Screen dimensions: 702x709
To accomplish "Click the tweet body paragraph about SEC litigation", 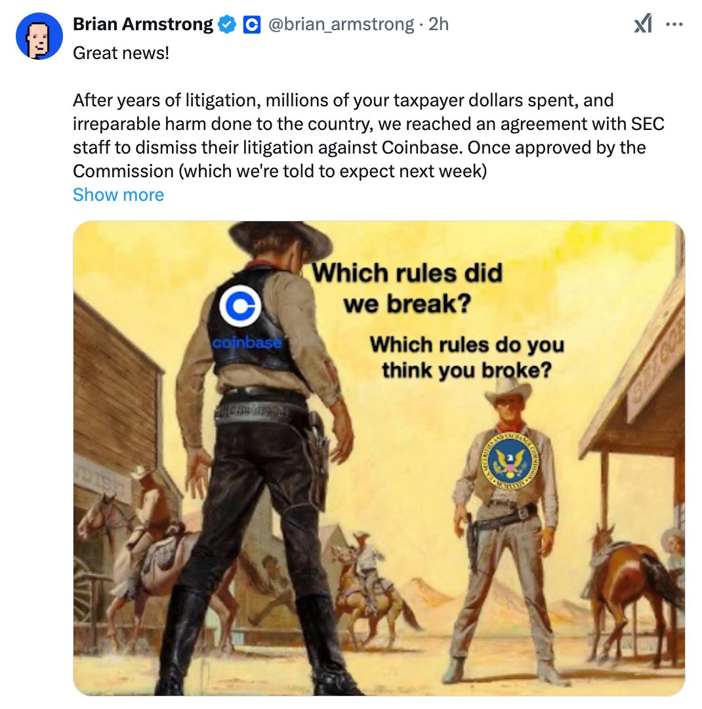I will 369,136.
